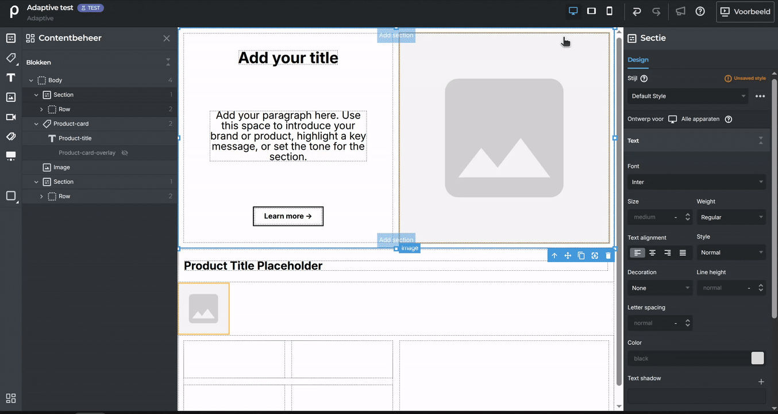
Task: Click the undo arrow icon
Action: (637, 11)
